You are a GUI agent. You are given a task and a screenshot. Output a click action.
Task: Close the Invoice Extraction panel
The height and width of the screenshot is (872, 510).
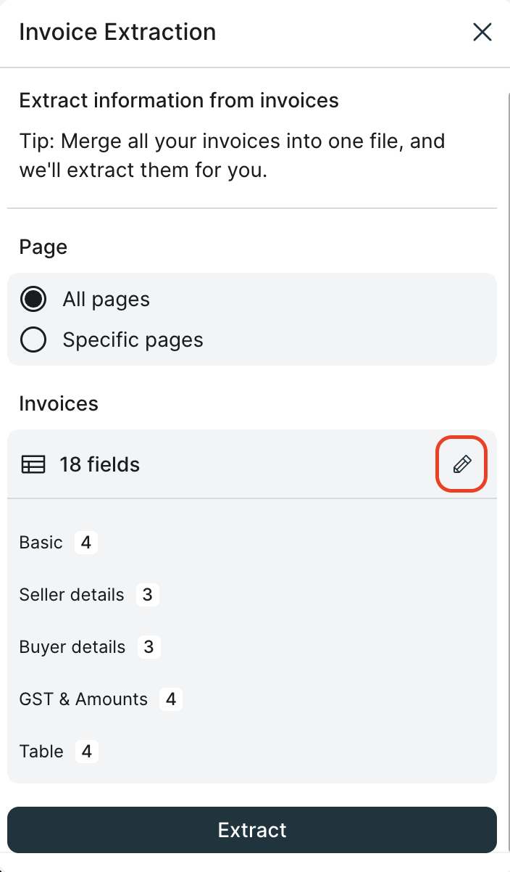coord(482,32)
